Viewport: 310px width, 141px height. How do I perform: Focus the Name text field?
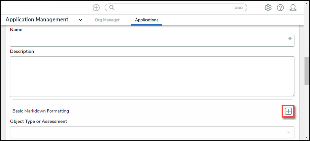pyautogui.click(x=149, y=41)
